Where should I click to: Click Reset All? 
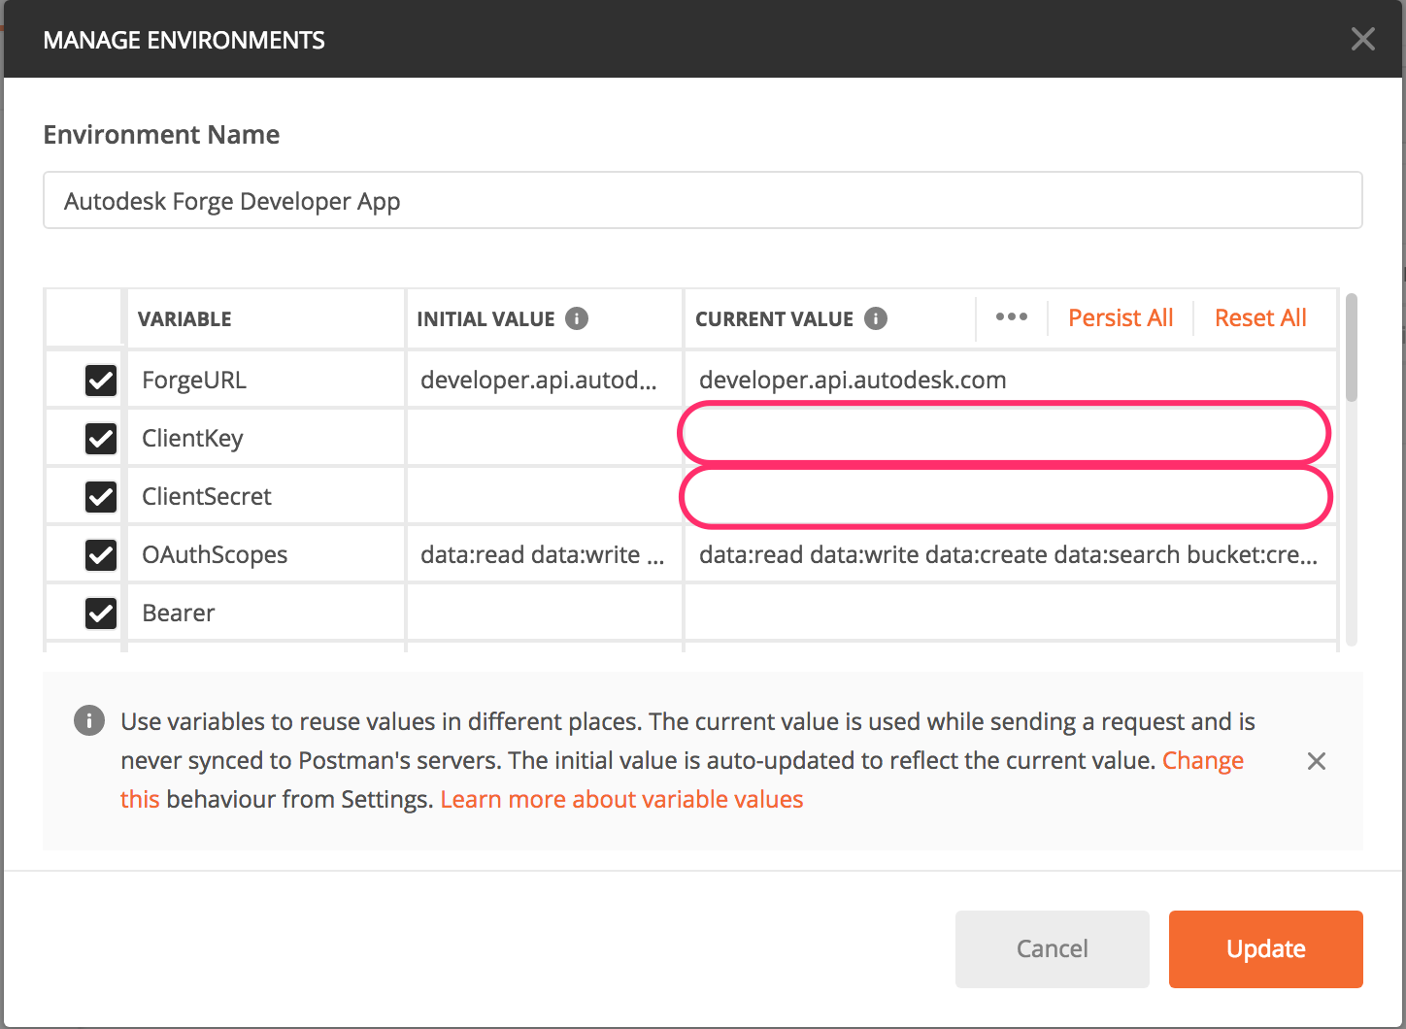[1260, 317]
